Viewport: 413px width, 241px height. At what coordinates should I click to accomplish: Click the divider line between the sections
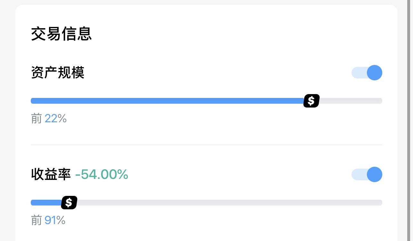pos(206,145)
